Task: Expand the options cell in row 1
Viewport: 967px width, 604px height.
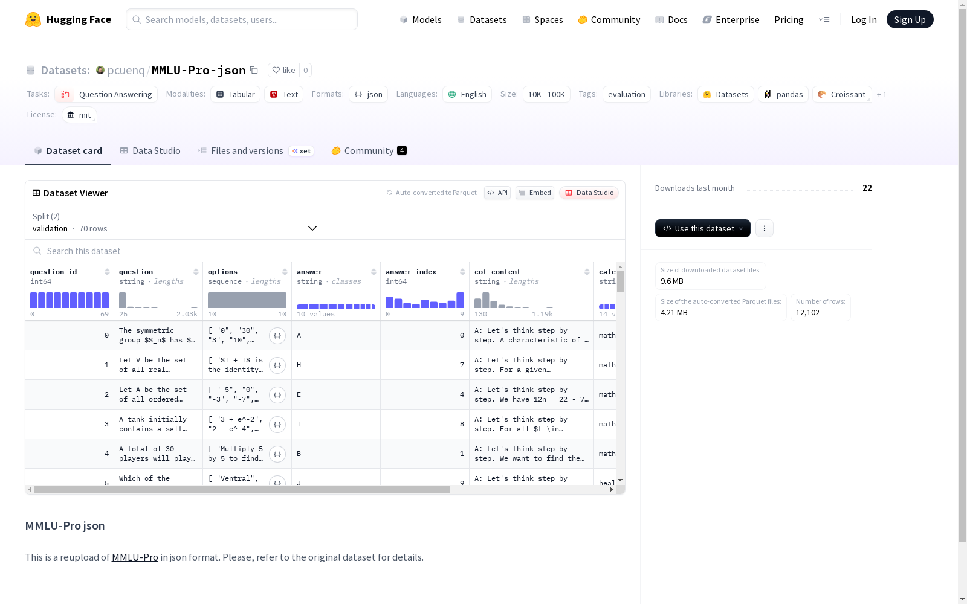Action: pos(277,365)
